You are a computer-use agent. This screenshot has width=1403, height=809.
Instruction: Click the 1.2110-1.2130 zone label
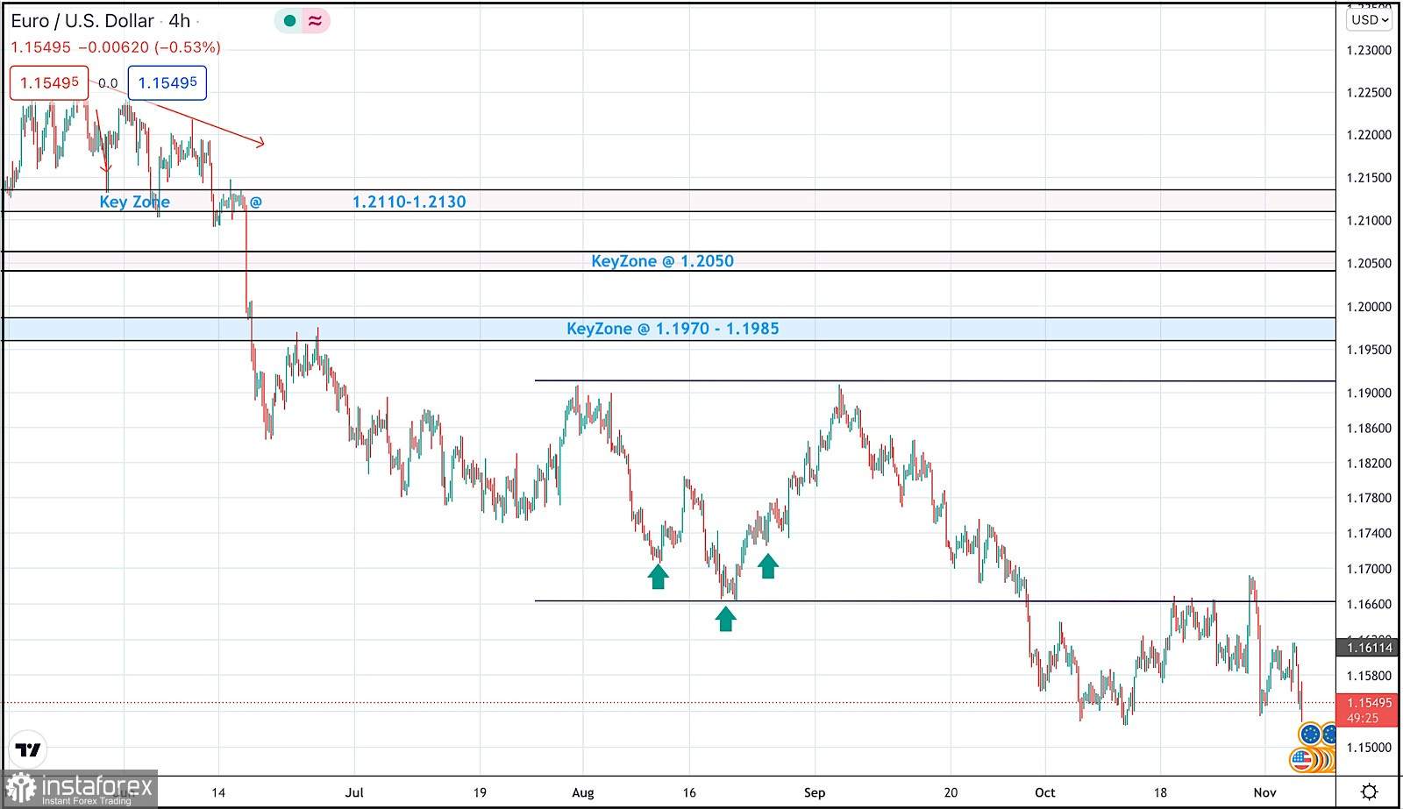(410, 202)
